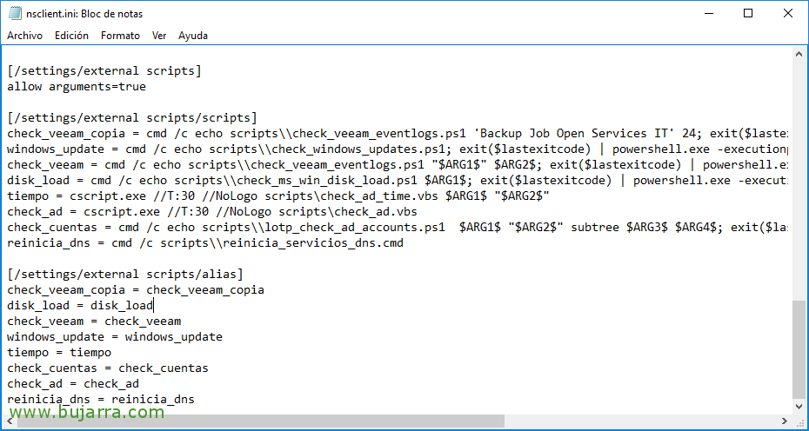Click the empty vertical scrollbar track above thumb
This screenshot has width=809, height=431.
(x=800, y=174)
